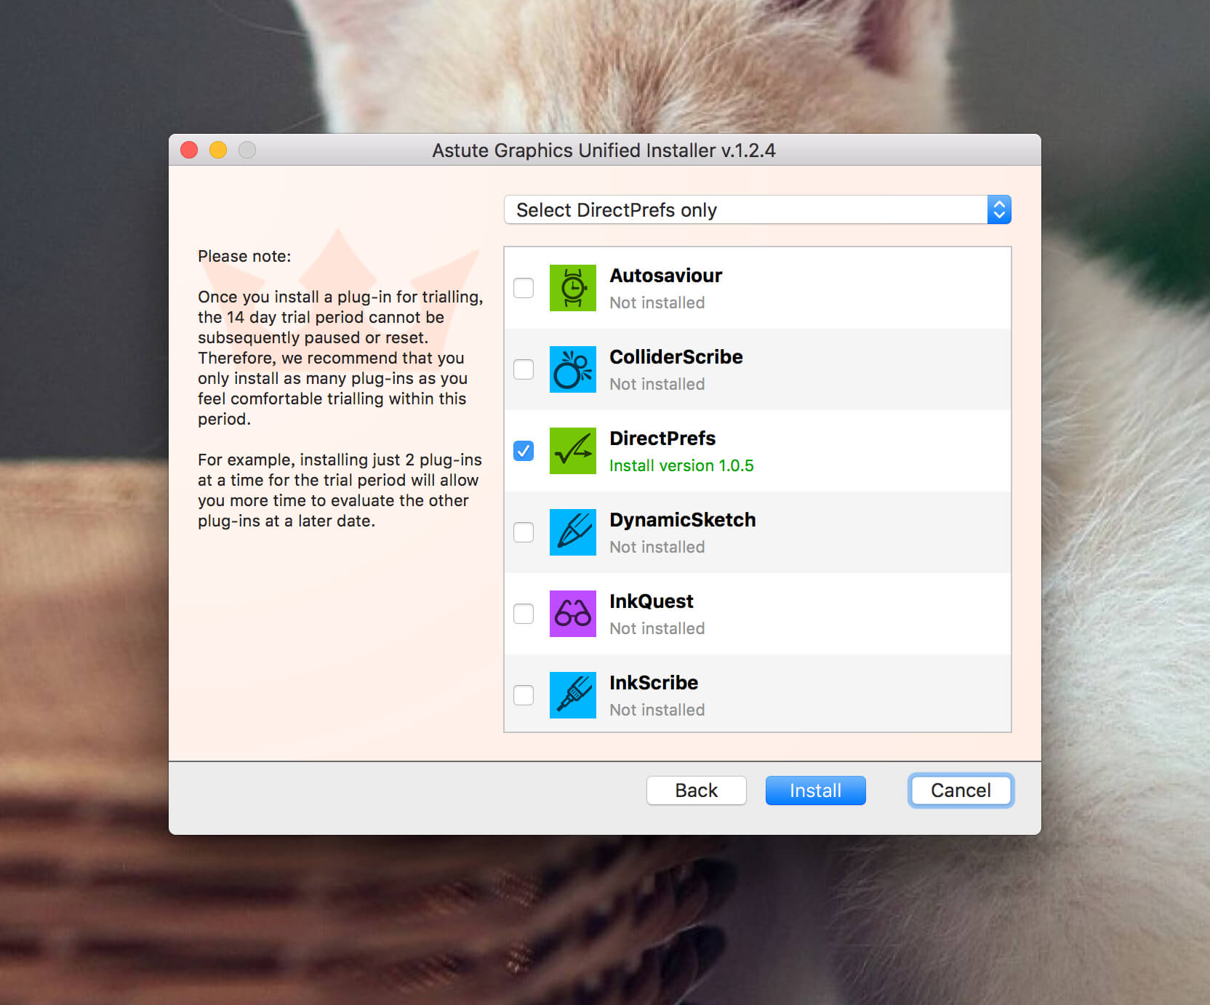Start installation with the Install button
The width and height of the screenshot is (1210, 1005).
pos(815,790)
